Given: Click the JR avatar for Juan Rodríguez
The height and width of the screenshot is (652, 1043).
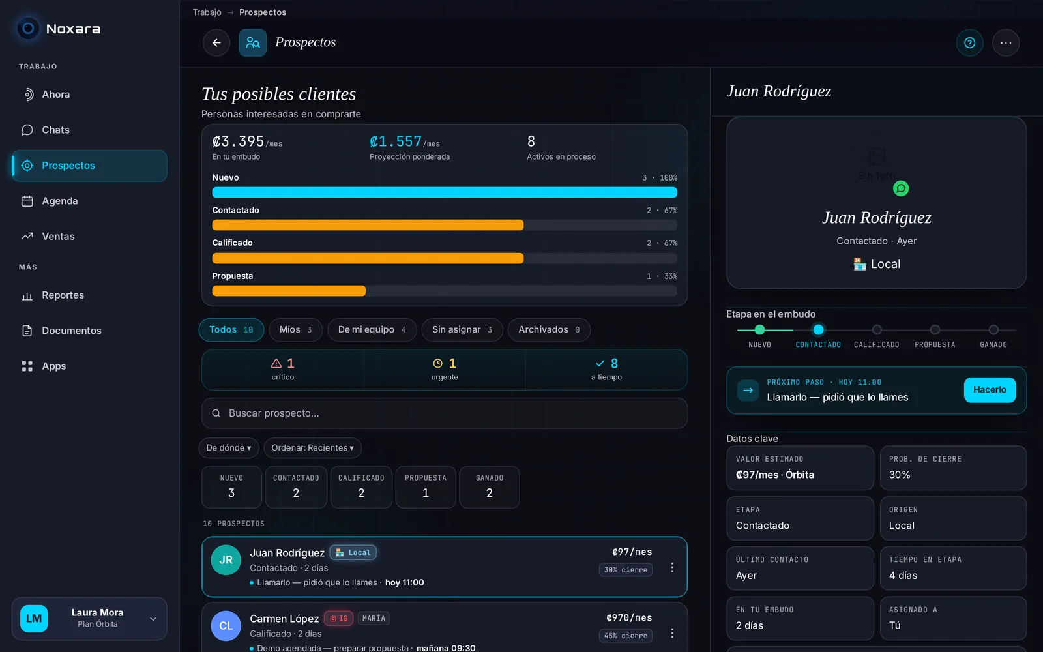Looking at the screenshot, I should click(226, 560).
